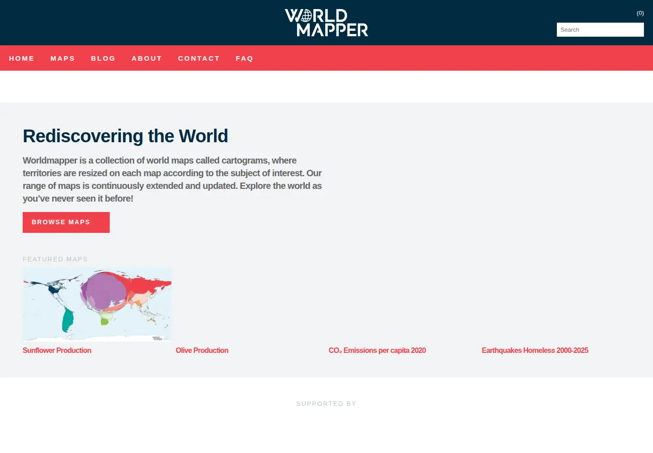Click the Browse Maps button

tap(66, 222)
